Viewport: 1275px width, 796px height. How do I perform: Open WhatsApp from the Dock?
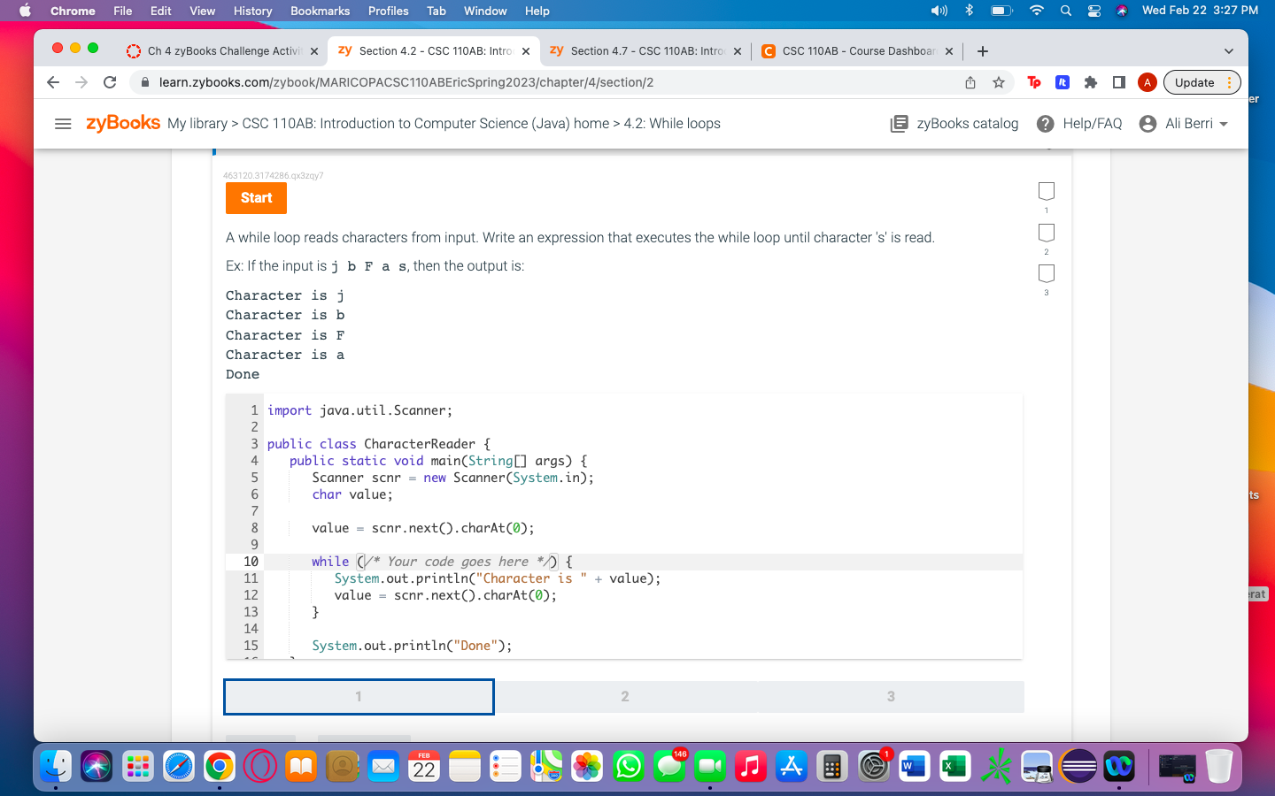point(628,766)
